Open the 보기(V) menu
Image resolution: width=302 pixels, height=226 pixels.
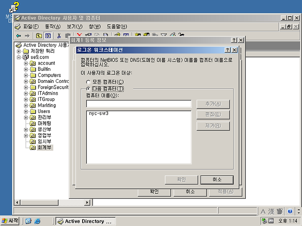pyautogui.click(x=74, y=26)
